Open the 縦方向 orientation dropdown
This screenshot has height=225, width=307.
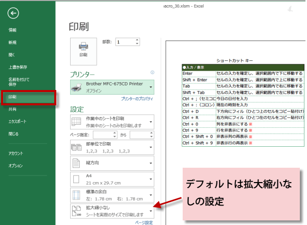point(151,164)
